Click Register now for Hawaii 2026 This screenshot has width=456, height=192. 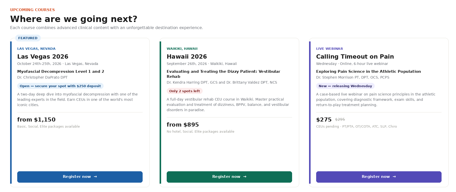click(229, 177)
